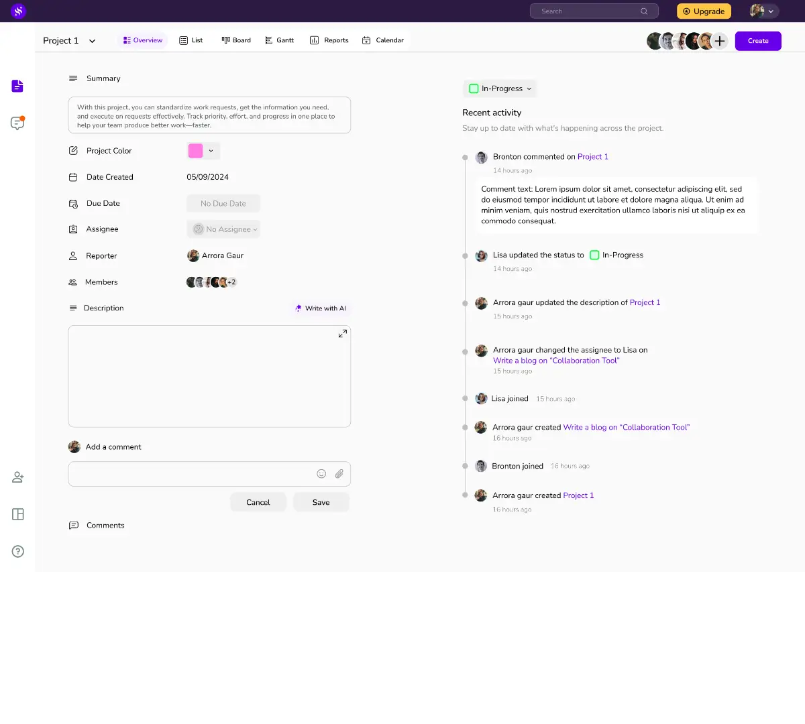Click the purple document icon in sidebar
The height and width of the screenshot is (724, 805).
tap(17, 86)
